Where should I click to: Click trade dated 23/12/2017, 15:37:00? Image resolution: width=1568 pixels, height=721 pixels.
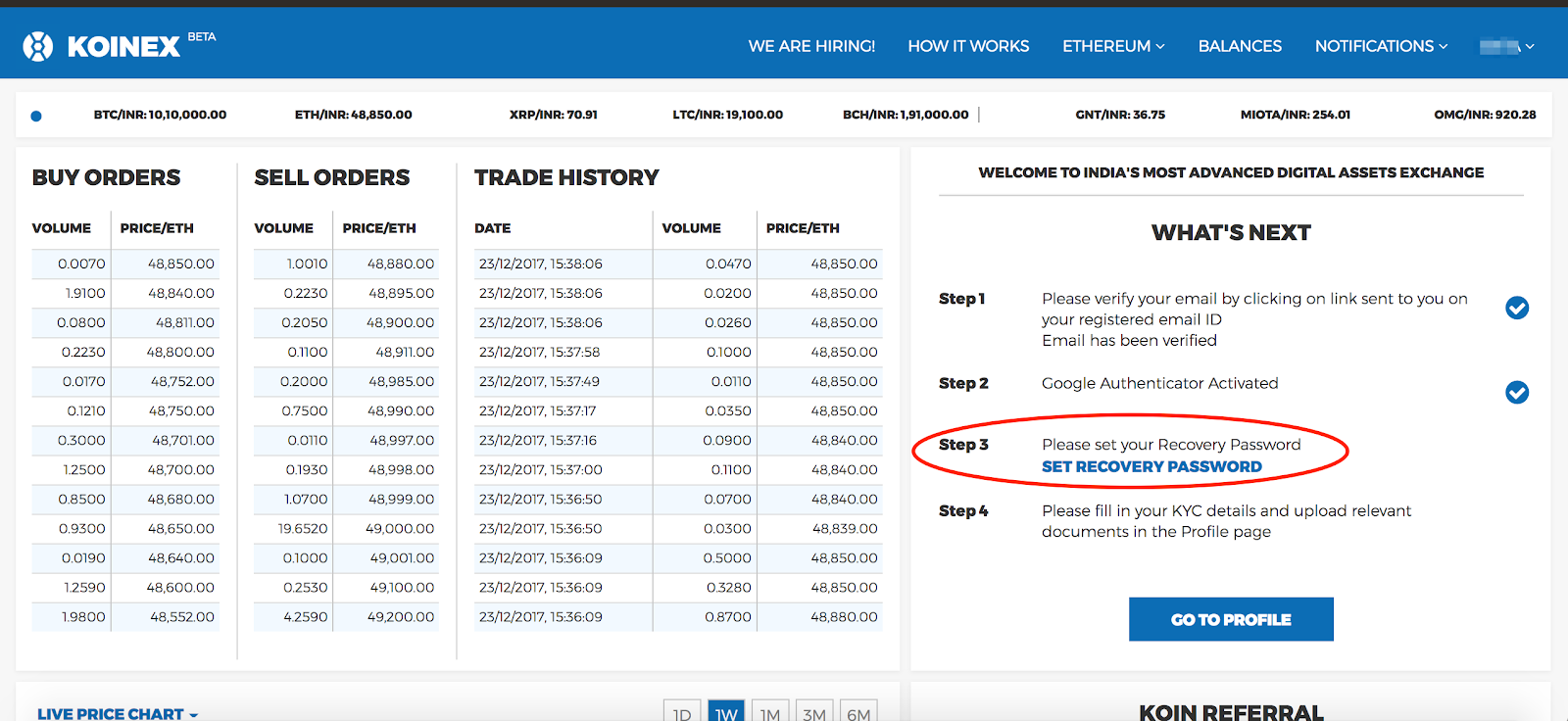click(540, 469)
